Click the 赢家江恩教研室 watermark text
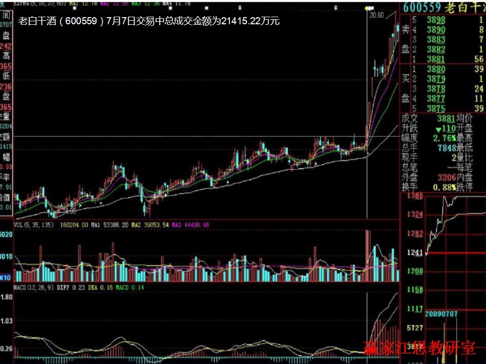The width and height of the screenshot is (486, 364). [420, 348]
